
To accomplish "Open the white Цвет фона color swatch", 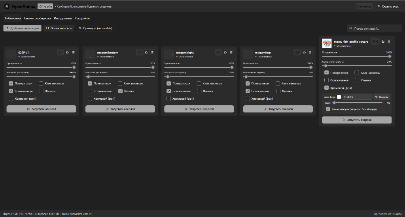I will pyautogui.click(x=339, y=97).
